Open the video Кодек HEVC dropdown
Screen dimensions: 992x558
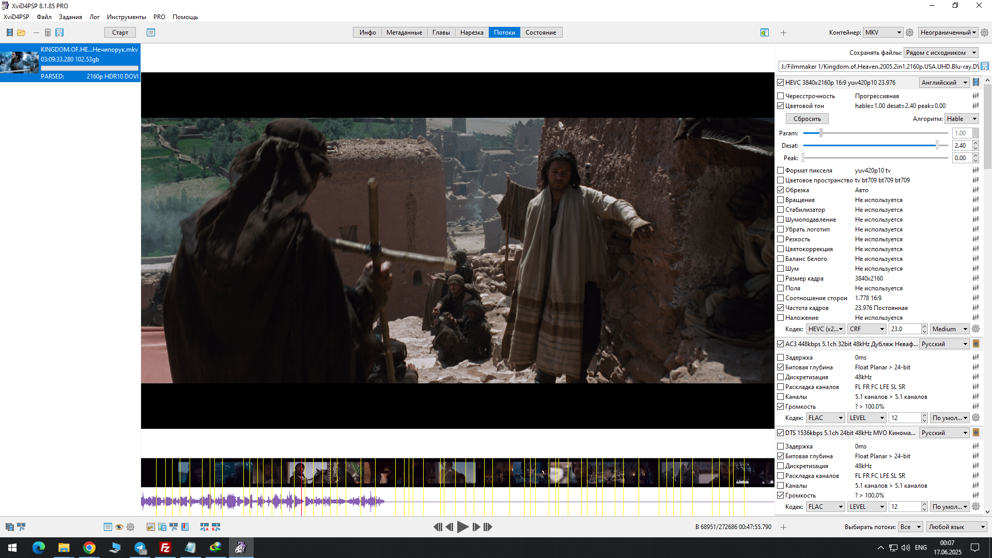(x=826, y=329)
